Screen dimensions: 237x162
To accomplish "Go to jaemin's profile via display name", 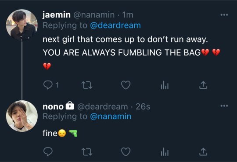I will [57, 15].
